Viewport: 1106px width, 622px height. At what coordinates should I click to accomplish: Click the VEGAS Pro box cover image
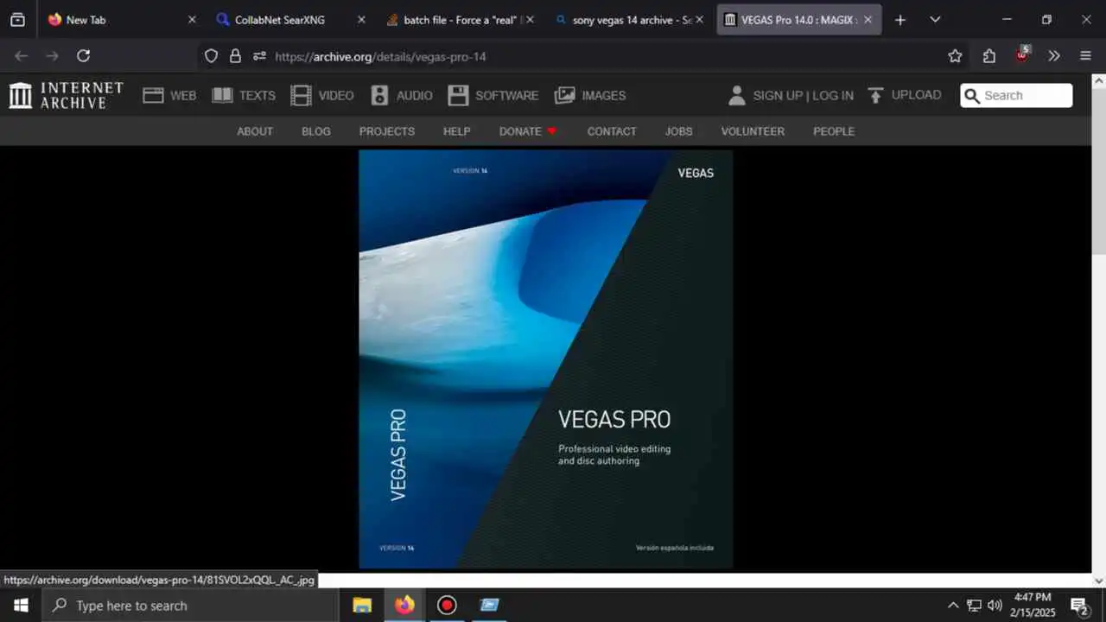(546, 359)
